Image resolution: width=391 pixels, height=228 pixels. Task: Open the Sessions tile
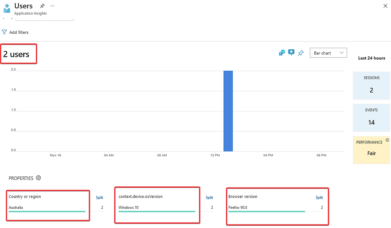[x=371, y=85]
